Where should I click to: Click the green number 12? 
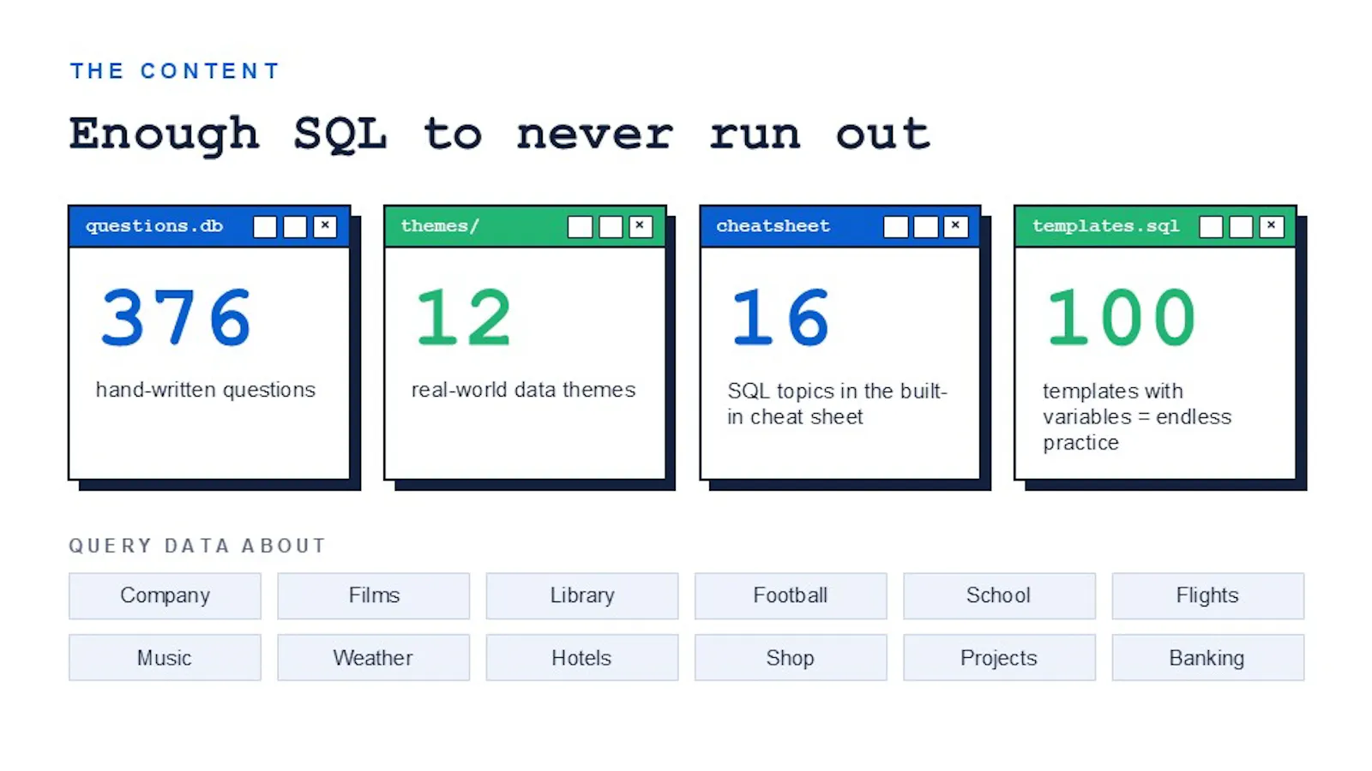[x=464, y=318]
